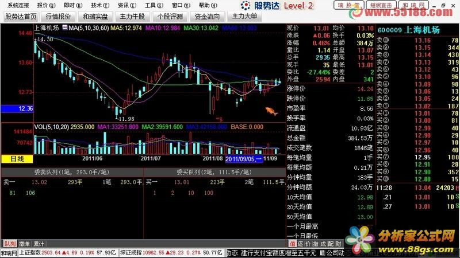Select the 值 tab in quote panel

pos(293,244)
